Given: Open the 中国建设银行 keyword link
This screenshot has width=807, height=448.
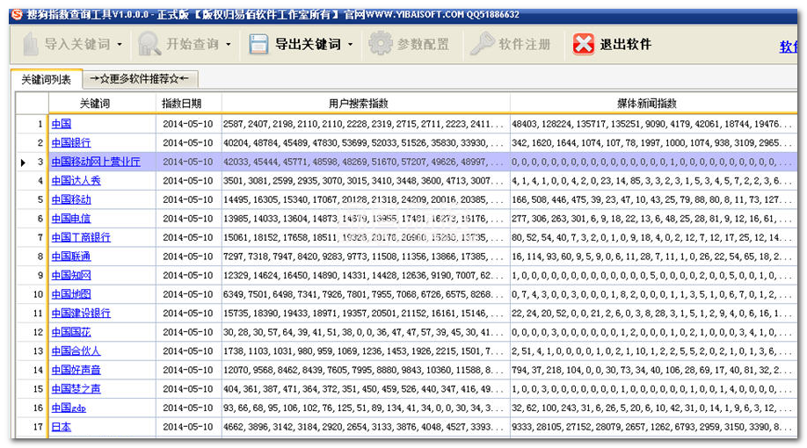Looking at the screenshot, I should pos(81,314).
